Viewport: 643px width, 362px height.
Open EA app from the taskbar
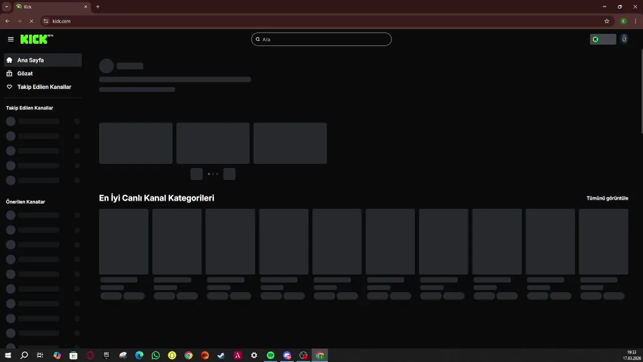(x=205, y=355)
